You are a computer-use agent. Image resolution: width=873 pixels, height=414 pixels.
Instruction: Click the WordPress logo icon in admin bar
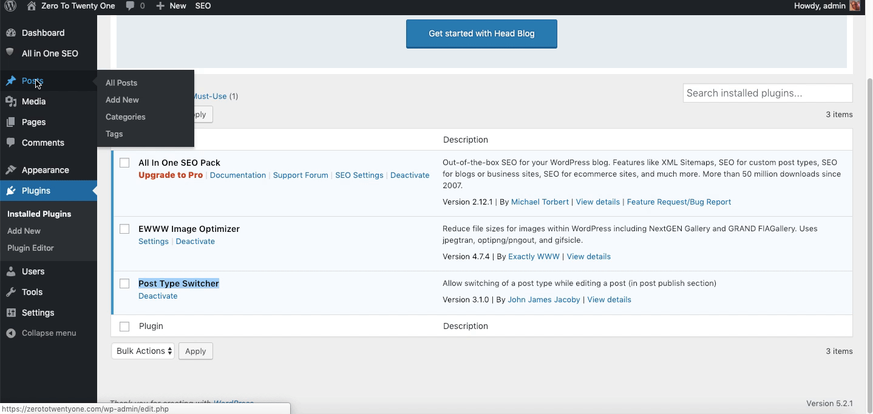pos(10,6)
